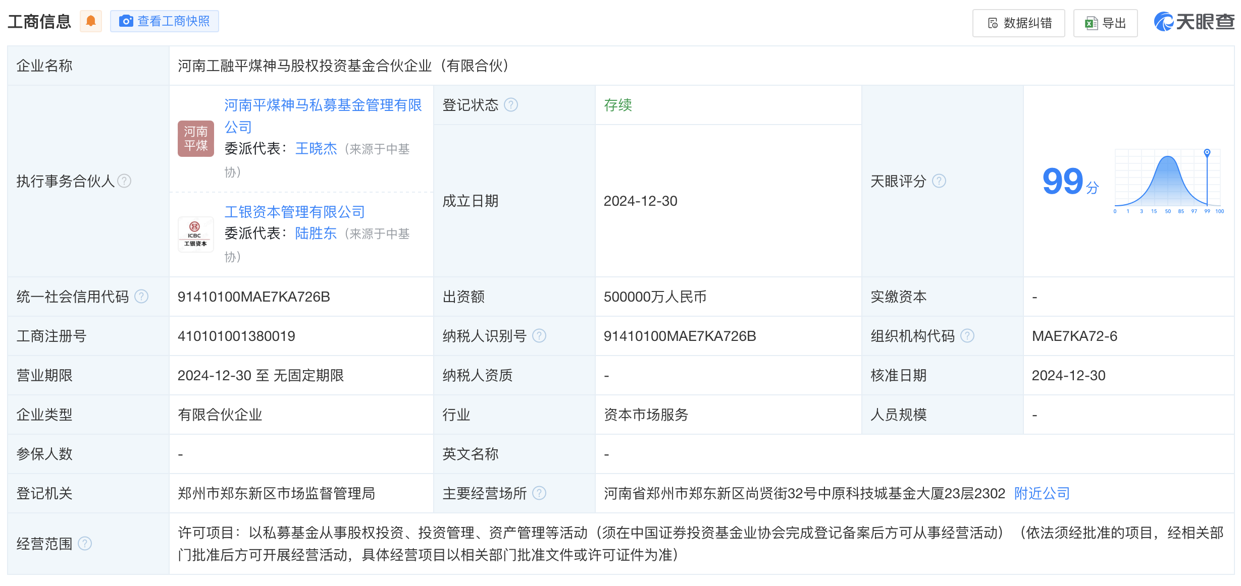Click help icon next to 执行事务合伙人

click(x=124, y=181)
